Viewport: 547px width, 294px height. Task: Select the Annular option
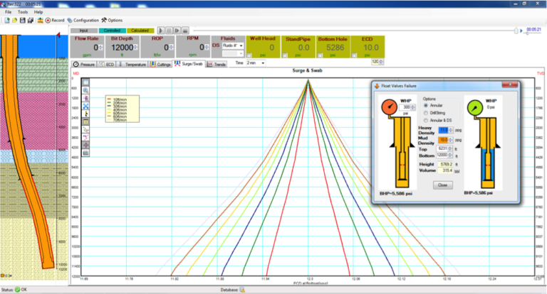[x=427, y=105]
